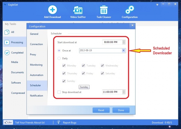Open the Connection settings tab

[37, 44]
